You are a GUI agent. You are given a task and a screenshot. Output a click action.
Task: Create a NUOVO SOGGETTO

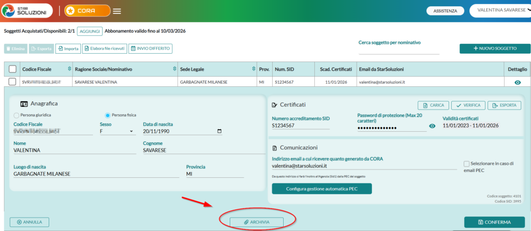point(495,49)
